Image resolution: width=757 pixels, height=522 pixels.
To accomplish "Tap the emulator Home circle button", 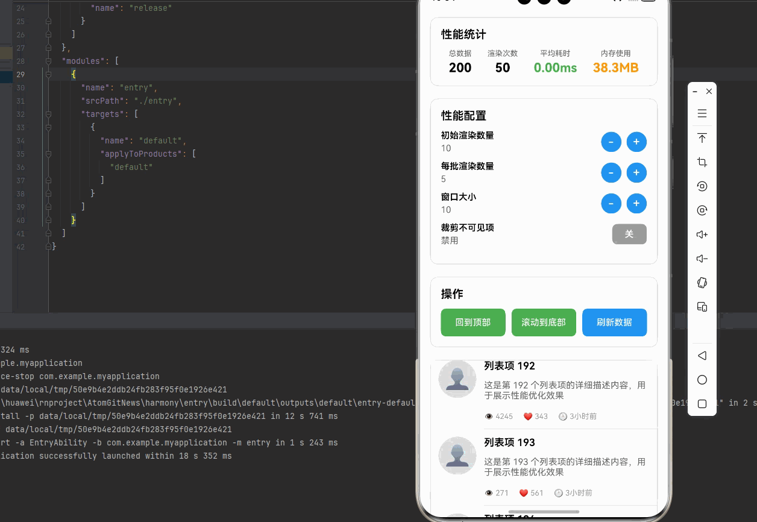I will [702, 380].
